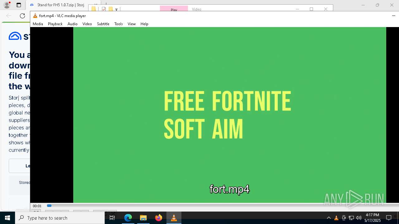
Task: Open the notification center icon
Action: (389, 218)
